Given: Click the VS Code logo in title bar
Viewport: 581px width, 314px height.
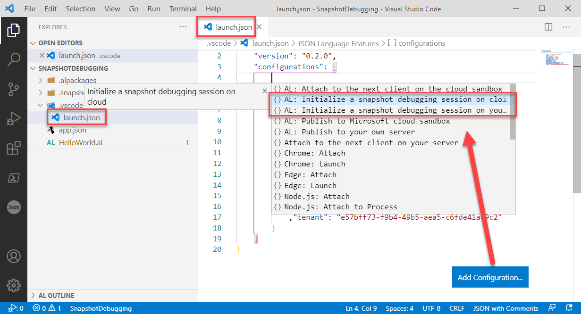Looking at the screenshot, I should click(x=10, y=8).
